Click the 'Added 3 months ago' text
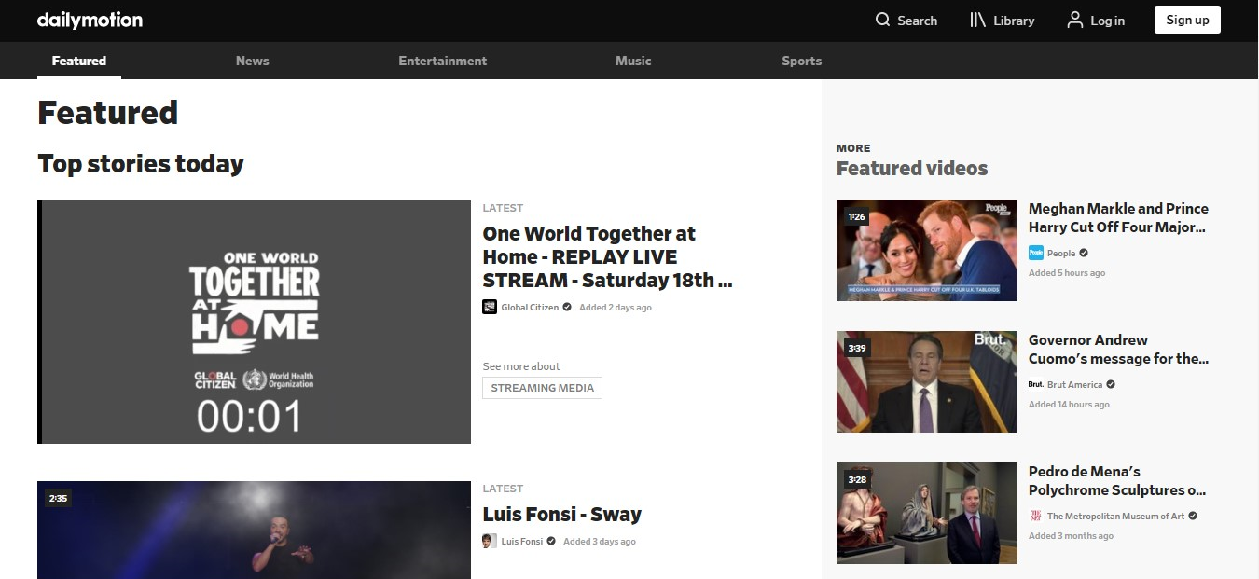 click(1071, 536)
